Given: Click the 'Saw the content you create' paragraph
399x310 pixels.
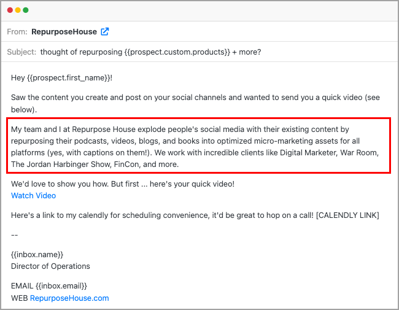Looking at the screenshot, I should coord(184,98).
